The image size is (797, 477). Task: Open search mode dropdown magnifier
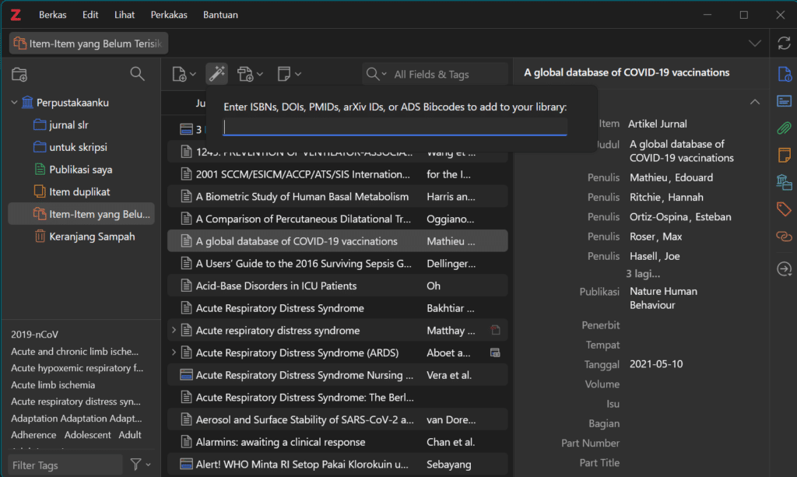click(x=376, y=74)
